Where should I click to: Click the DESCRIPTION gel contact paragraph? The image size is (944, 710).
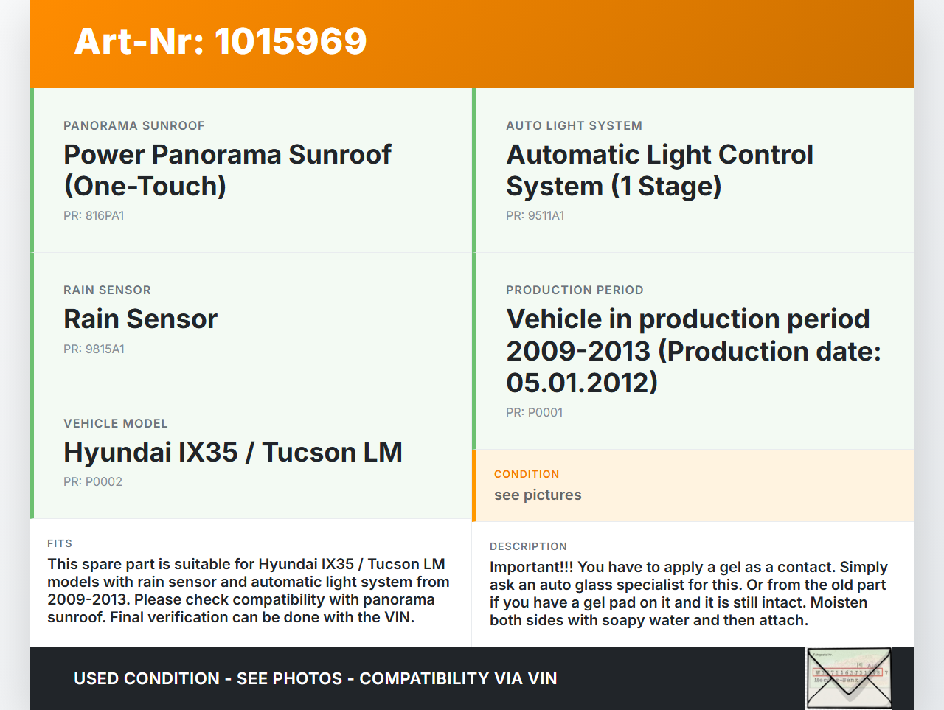tap(689, 594)
